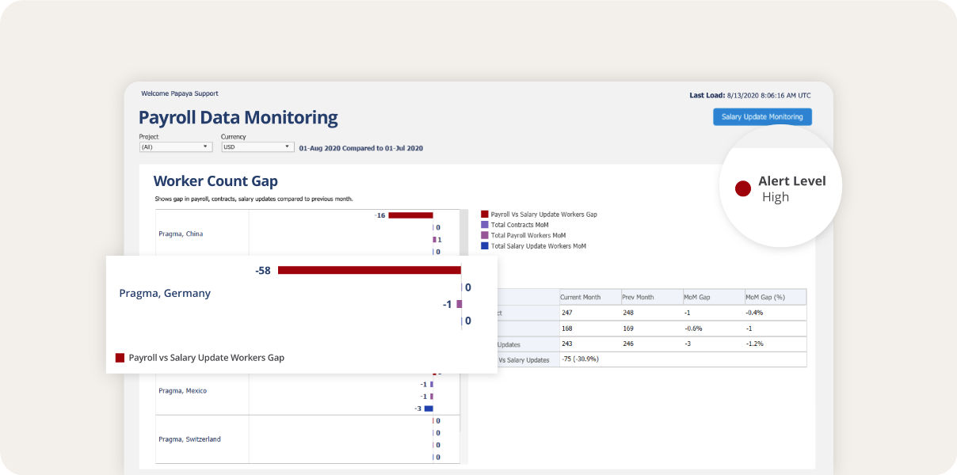Click the purple Total Contracts MoM legend icon
Image resolution: width=957 pixels, height=475 pixels.
pyautogui.click(x=484, y=225)
